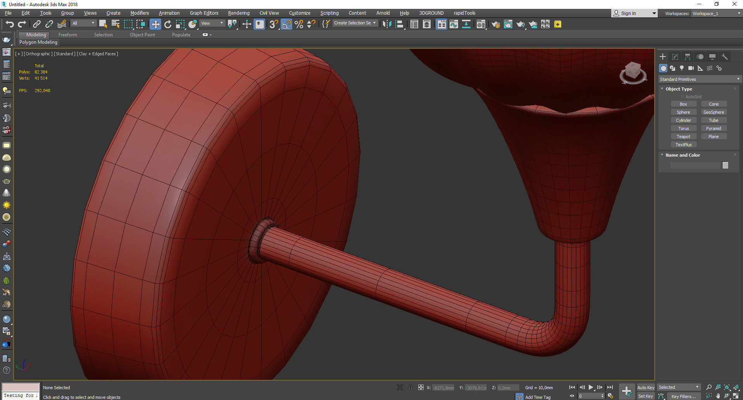Image resolution: width=743 pixels, height=400 pixels.
Task: Click the Mirror tool icon
Action: coord(387,24)
